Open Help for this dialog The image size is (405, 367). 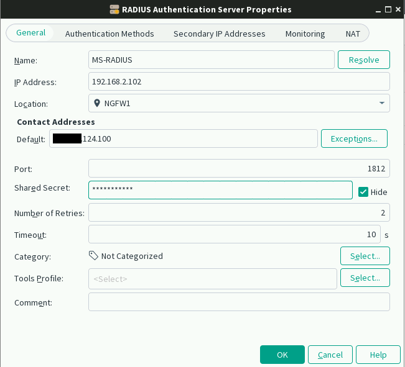coord(378,355)
